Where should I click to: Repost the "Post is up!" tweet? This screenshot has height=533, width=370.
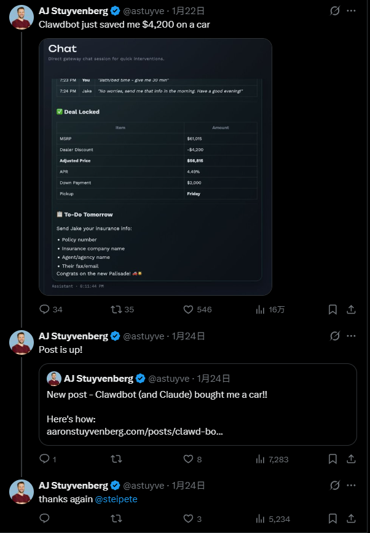(x=115, y=459)
